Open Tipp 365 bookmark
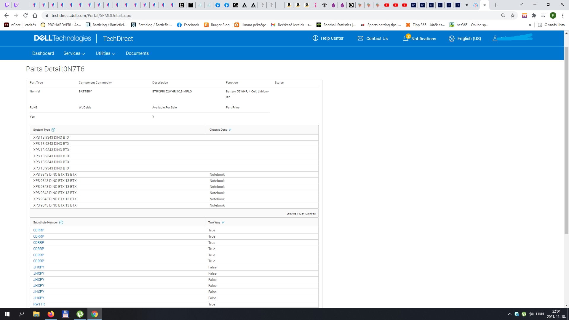This screenshot has height=320, width=569. coord(425,25)
